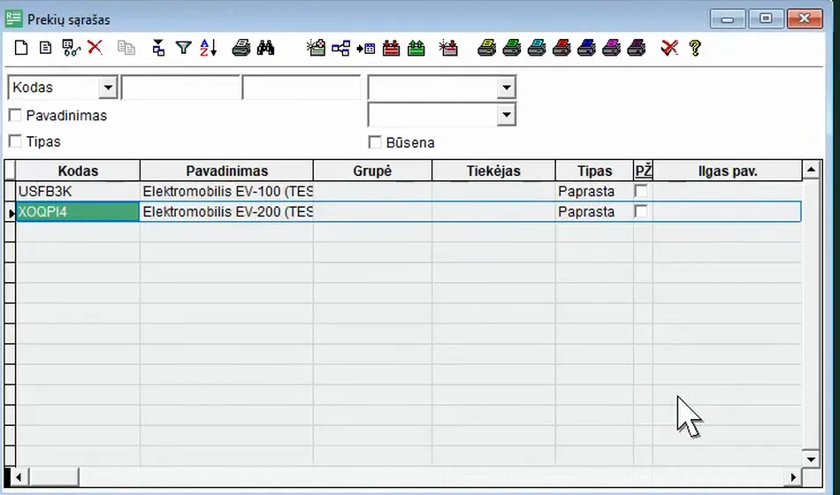Open the upper empty combo box
The width and height of the screenshot is (840, 495).
pos(507,88)
